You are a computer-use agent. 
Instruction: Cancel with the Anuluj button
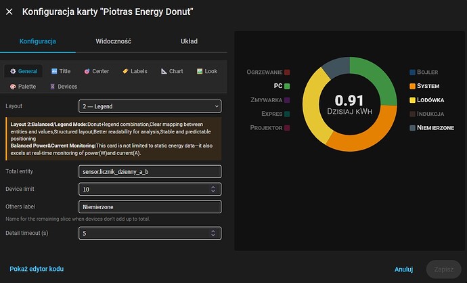[x=403, y=269]
